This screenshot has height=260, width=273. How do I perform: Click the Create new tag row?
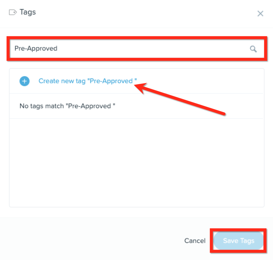[x=137, y=81]
